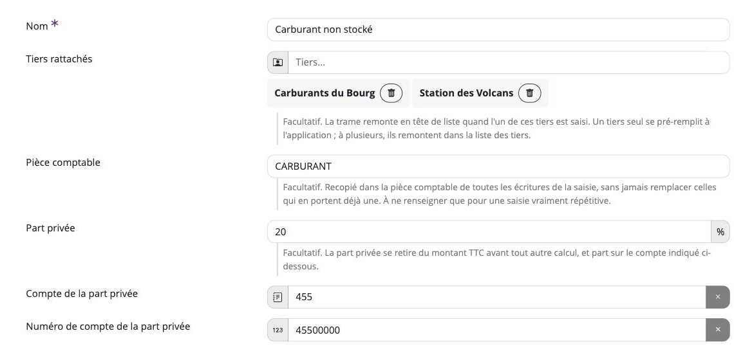Click the Compte de la part privée label
This screenshot has height=360, width=734.
click(x=82, y=294)
